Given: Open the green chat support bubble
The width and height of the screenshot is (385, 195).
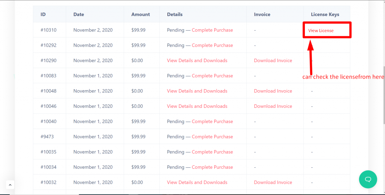Looking at the screenshot, I should pos(368,179).
